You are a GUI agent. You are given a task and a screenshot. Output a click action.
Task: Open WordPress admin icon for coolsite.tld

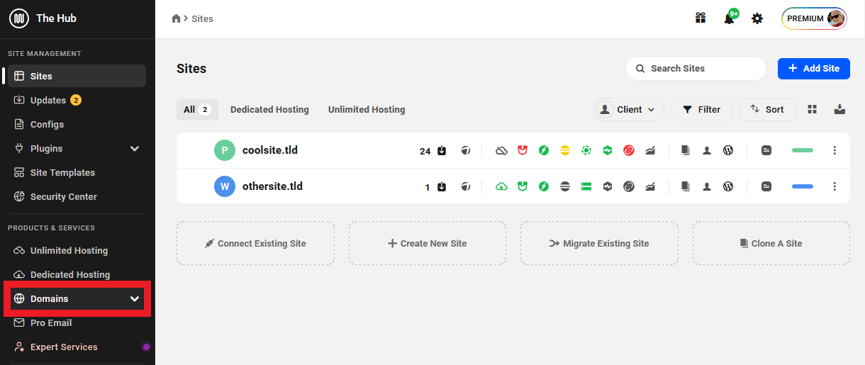(728, 150)
